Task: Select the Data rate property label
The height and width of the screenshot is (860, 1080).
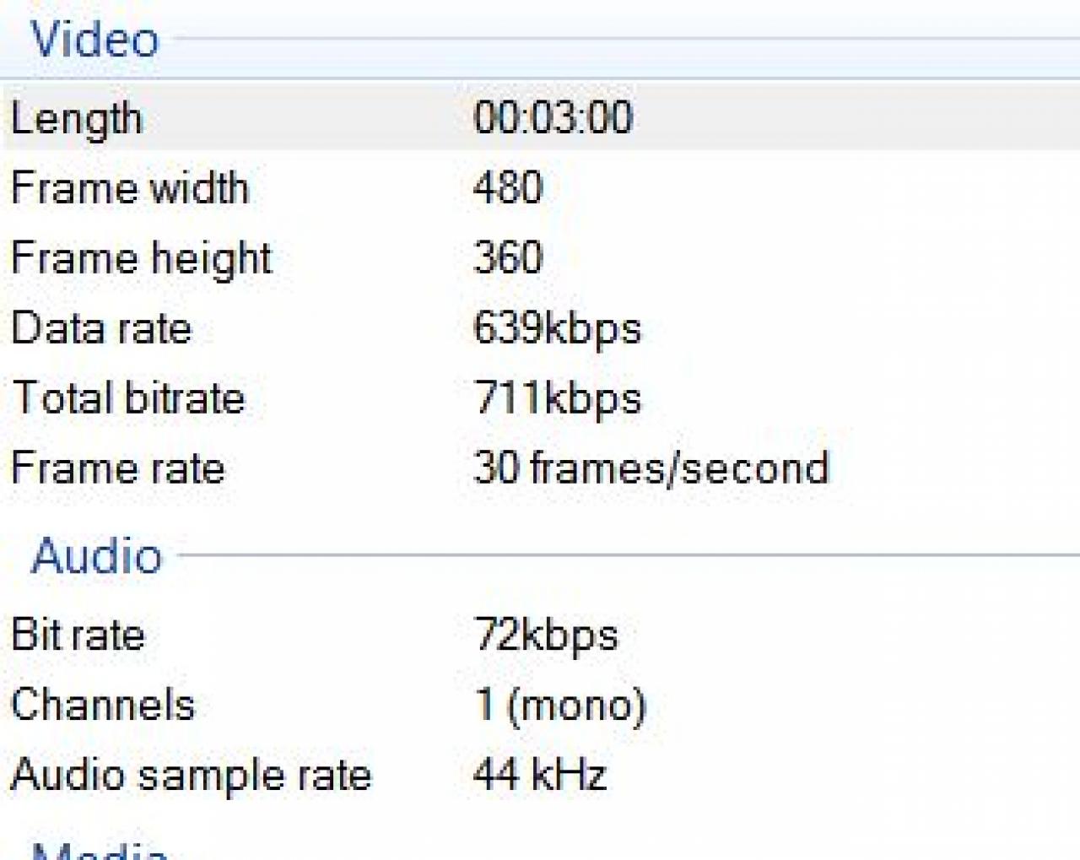Action: click(101, 328)
